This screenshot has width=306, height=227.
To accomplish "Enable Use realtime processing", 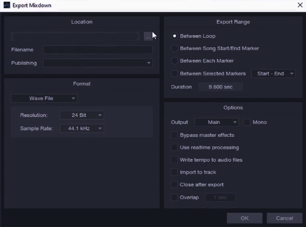I will coord(174,147).
